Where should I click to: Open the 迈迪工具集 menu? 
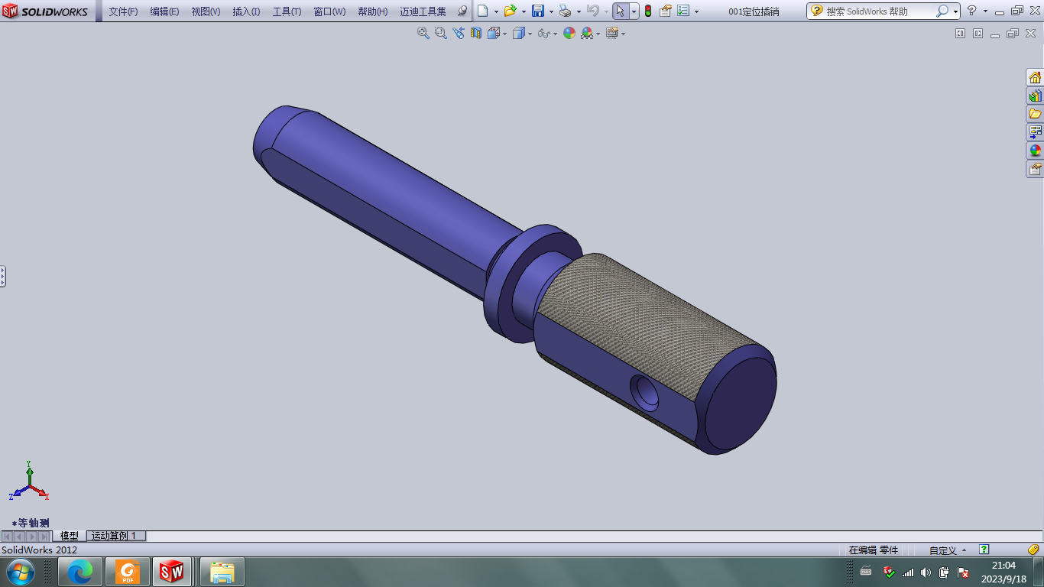coord(423,11)
